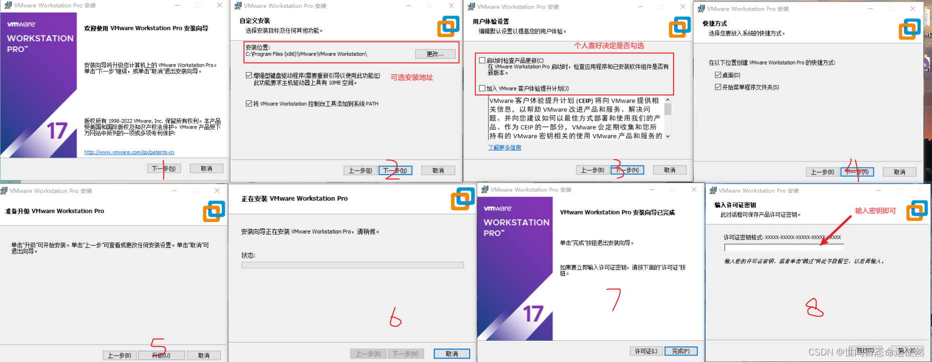Click 下一步(N) in the 自定义安装 window

395,170
